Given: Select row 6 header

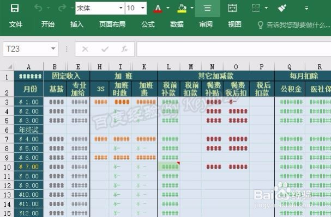Looking at the screenshot, I should [7, 130].
